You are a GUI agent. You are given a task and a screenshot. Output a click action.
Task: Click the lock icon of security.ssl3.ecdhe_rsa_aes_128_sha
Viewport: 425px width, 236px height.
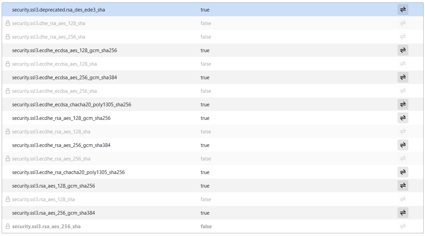tap(8, 132)
